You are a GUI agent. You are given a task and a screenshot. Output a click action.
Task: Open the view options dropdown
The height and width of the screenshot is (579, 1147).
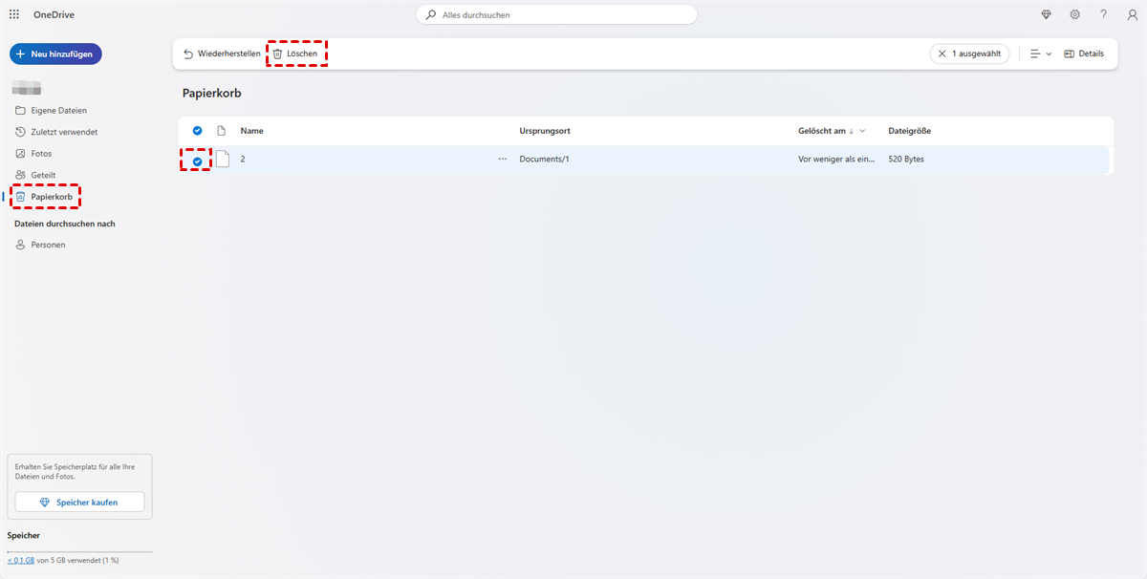(x=1041, y=54)
